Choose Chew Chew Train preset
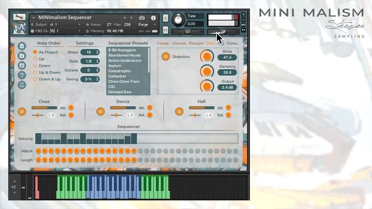Screen dimensions: 372x209 click(x=124, y=81)
